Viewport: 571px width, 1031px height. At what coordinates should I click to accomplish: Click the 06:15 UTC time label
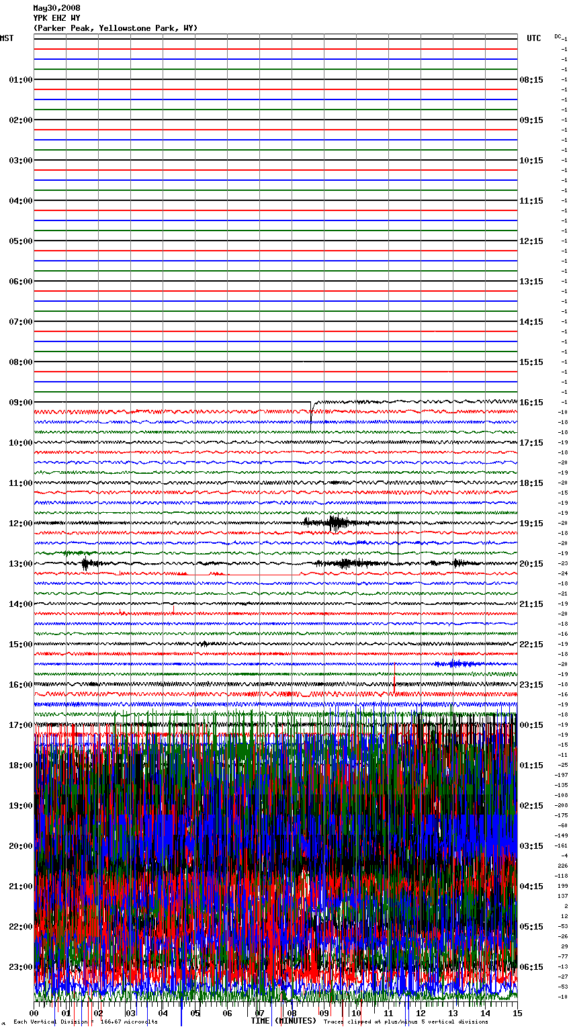click(531, 967)
